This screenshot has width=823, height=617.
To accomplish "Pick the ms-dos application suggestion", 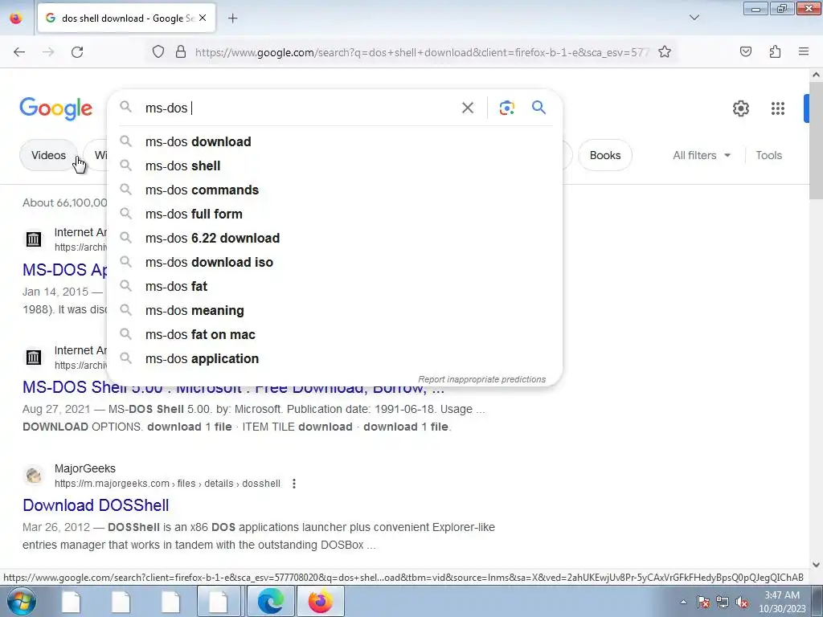I will point(335,359).
